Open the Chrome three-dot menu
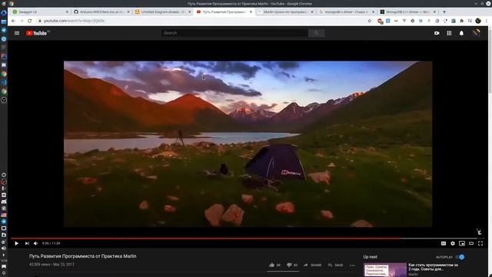Image resolution: width=492 pixels, height=277 pixels. [x=486, y=21]
